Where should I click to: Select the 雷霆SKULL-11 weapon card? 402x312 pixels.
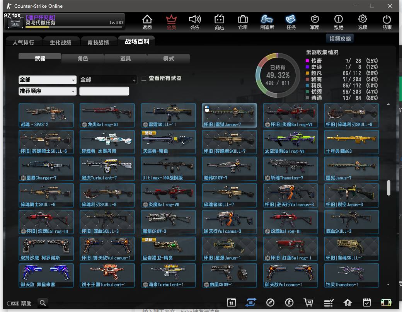168,115
